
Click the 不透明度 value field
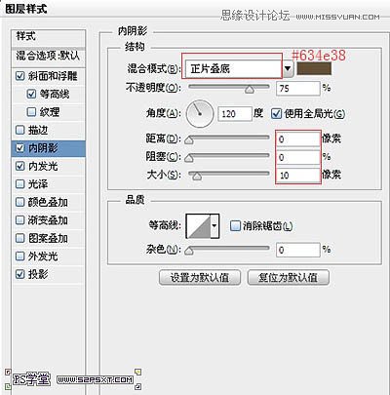coord(298,88)
